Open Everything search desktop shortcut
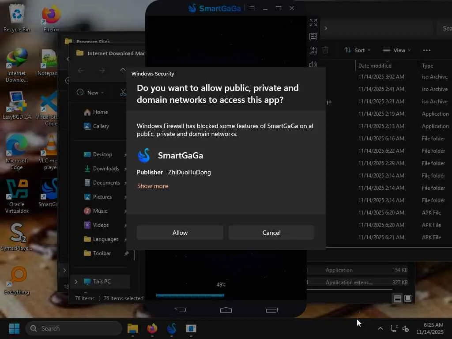 point(17,281)
